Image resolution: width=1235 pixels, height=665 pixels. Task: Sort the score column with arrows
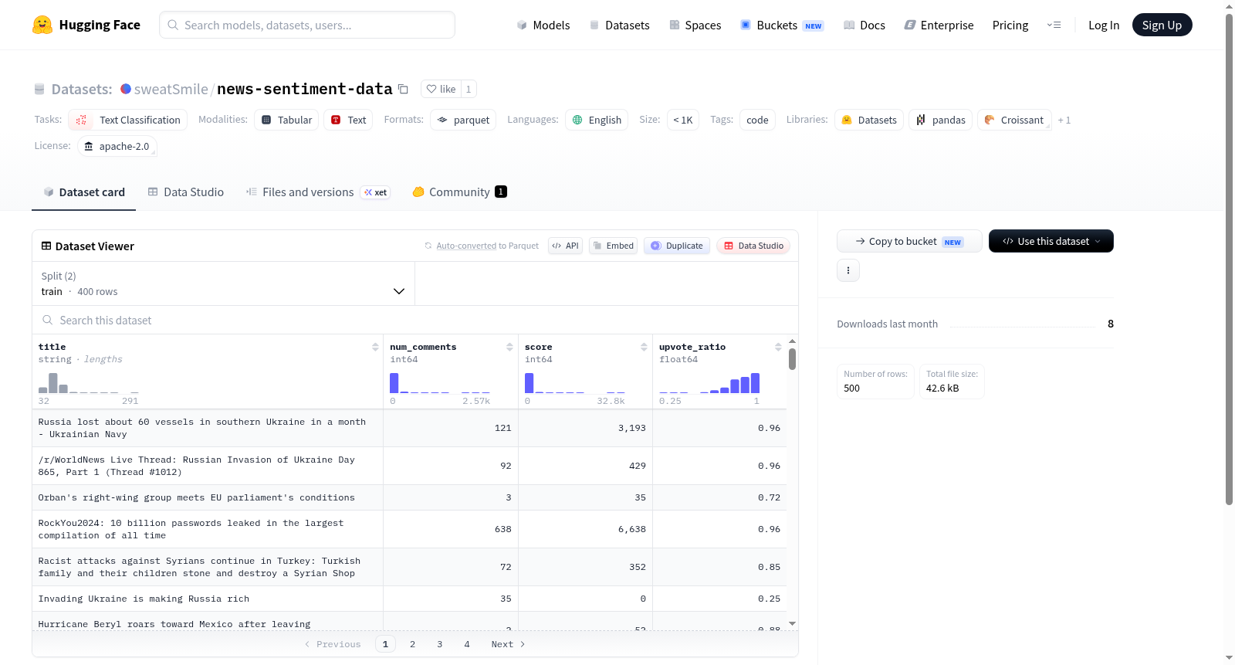tap(644, 347)
